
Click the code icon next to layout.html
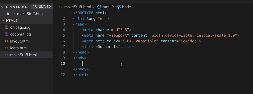(6, 41)
